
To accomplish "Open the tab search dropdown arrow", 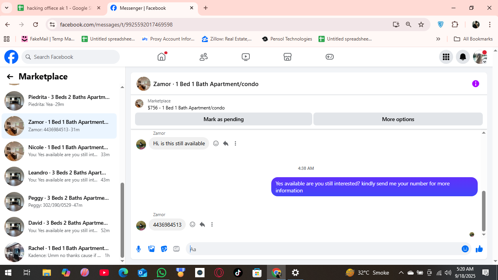I will click(6, 8).
